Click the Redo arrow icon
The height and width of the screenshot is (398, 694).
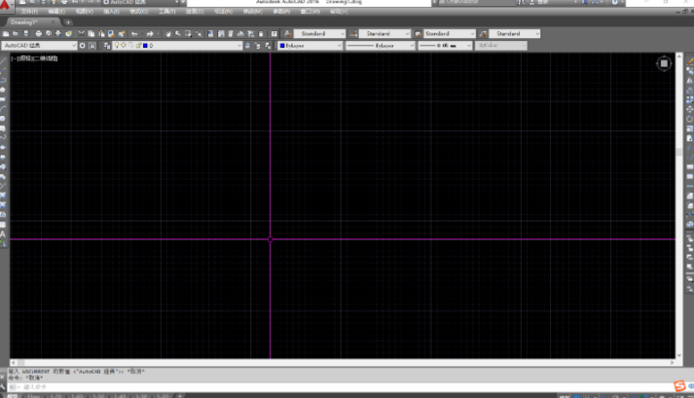pos(149,33)
